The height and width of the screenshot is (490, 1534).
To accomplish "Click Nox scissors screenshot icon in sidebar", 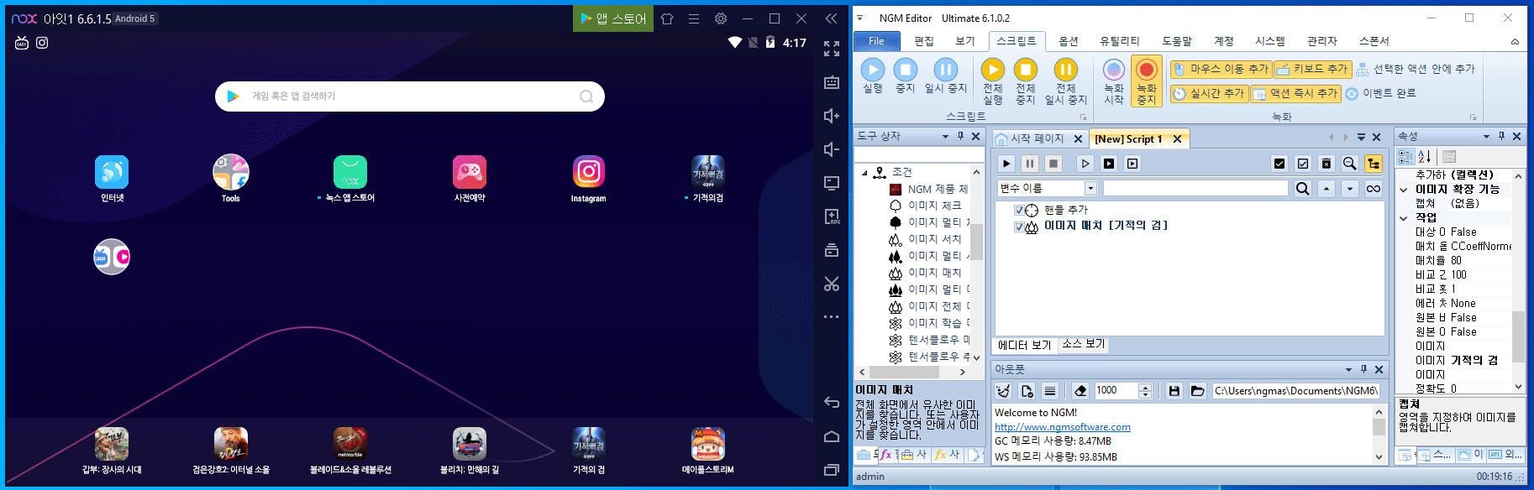I will pos(832,284).
